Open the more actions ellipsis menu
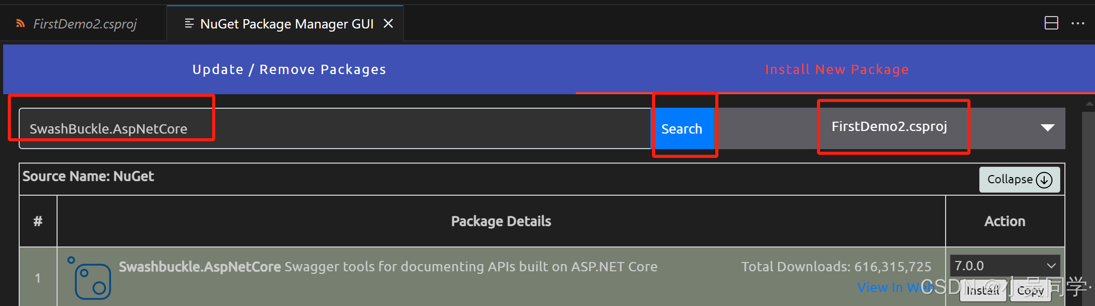Viewport: 1095px width, 306px height. click(1078, 23)
